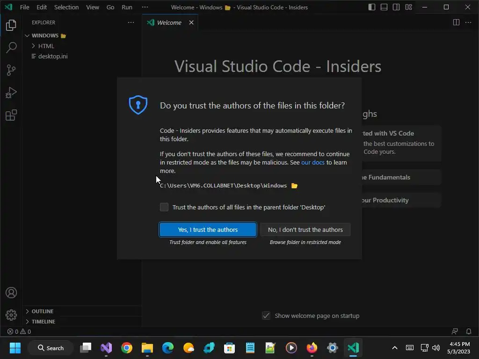
Task: Check trust parent folder 'Desktop' checkbox
Action: pos(164,207)
